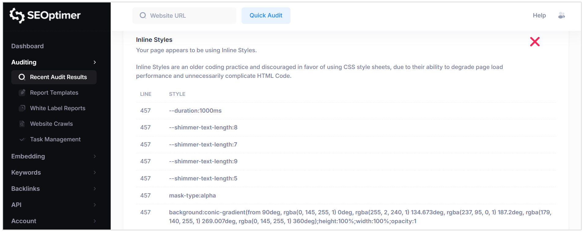The height and width of the screenshot is (232, 584).
Task: Click the SEOptimer gear logo
Action: tap(17, 16)
